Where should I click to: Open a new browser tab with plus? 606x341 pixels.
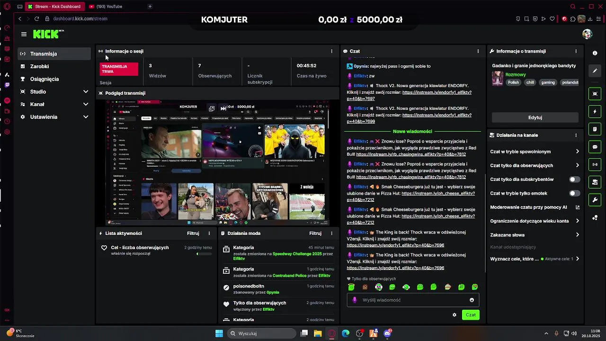(x=150, y=7)
